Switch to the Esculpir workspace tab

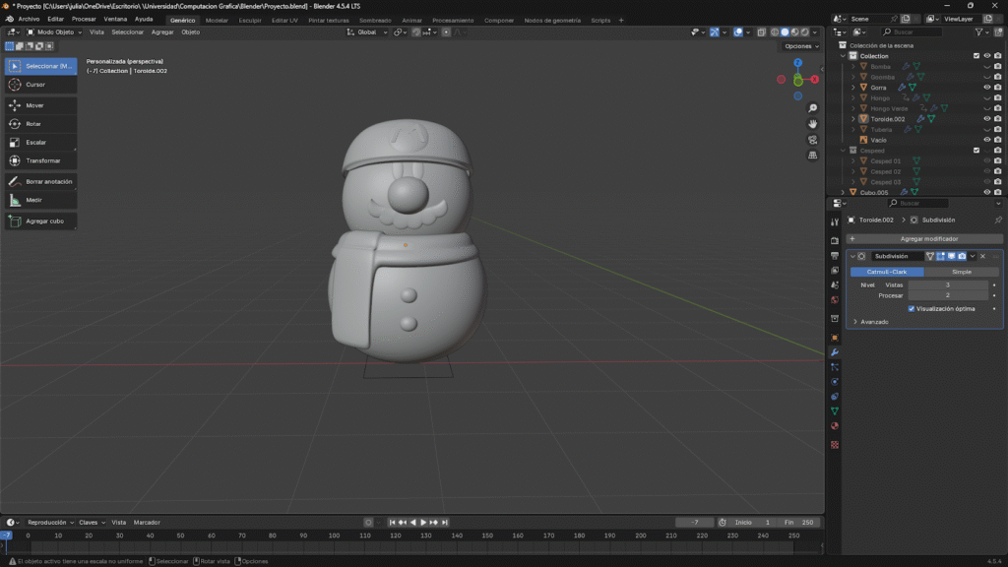coord(249,20)
